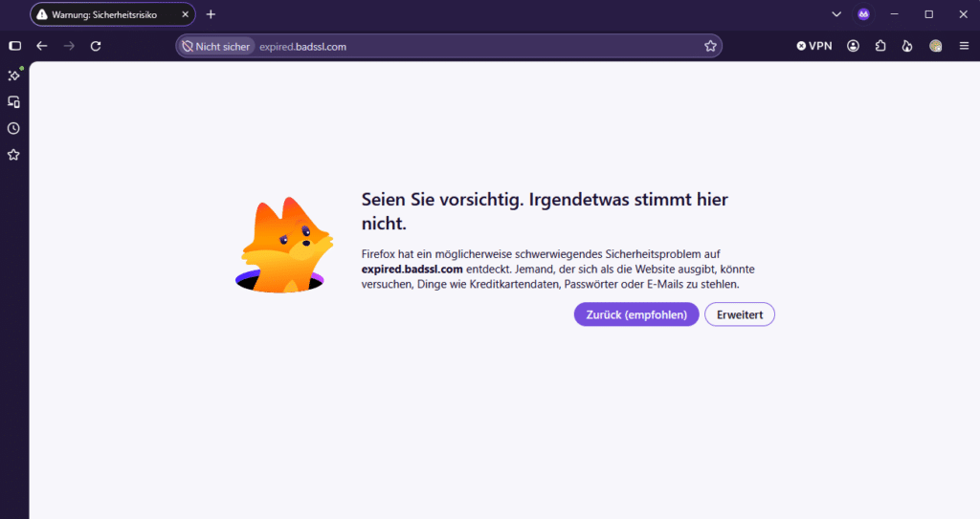The height and width of the screenshot is (519, 980).
Task: Click the forward navigation arrow
Action: (69, 46)
